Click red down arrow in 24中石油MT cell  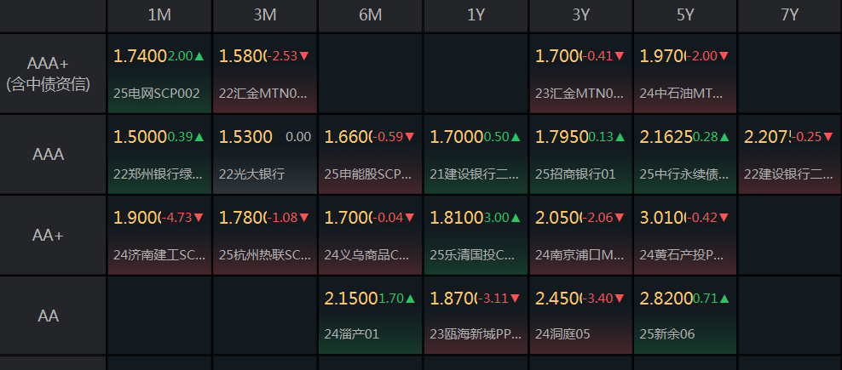tap(725, 56)
